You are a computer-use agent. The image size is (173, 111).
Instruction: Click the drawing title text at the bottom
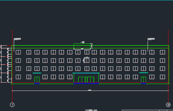tap(91, 110)
